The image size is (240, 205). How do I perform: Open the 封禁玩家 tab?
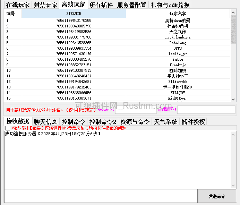(45, 5)
